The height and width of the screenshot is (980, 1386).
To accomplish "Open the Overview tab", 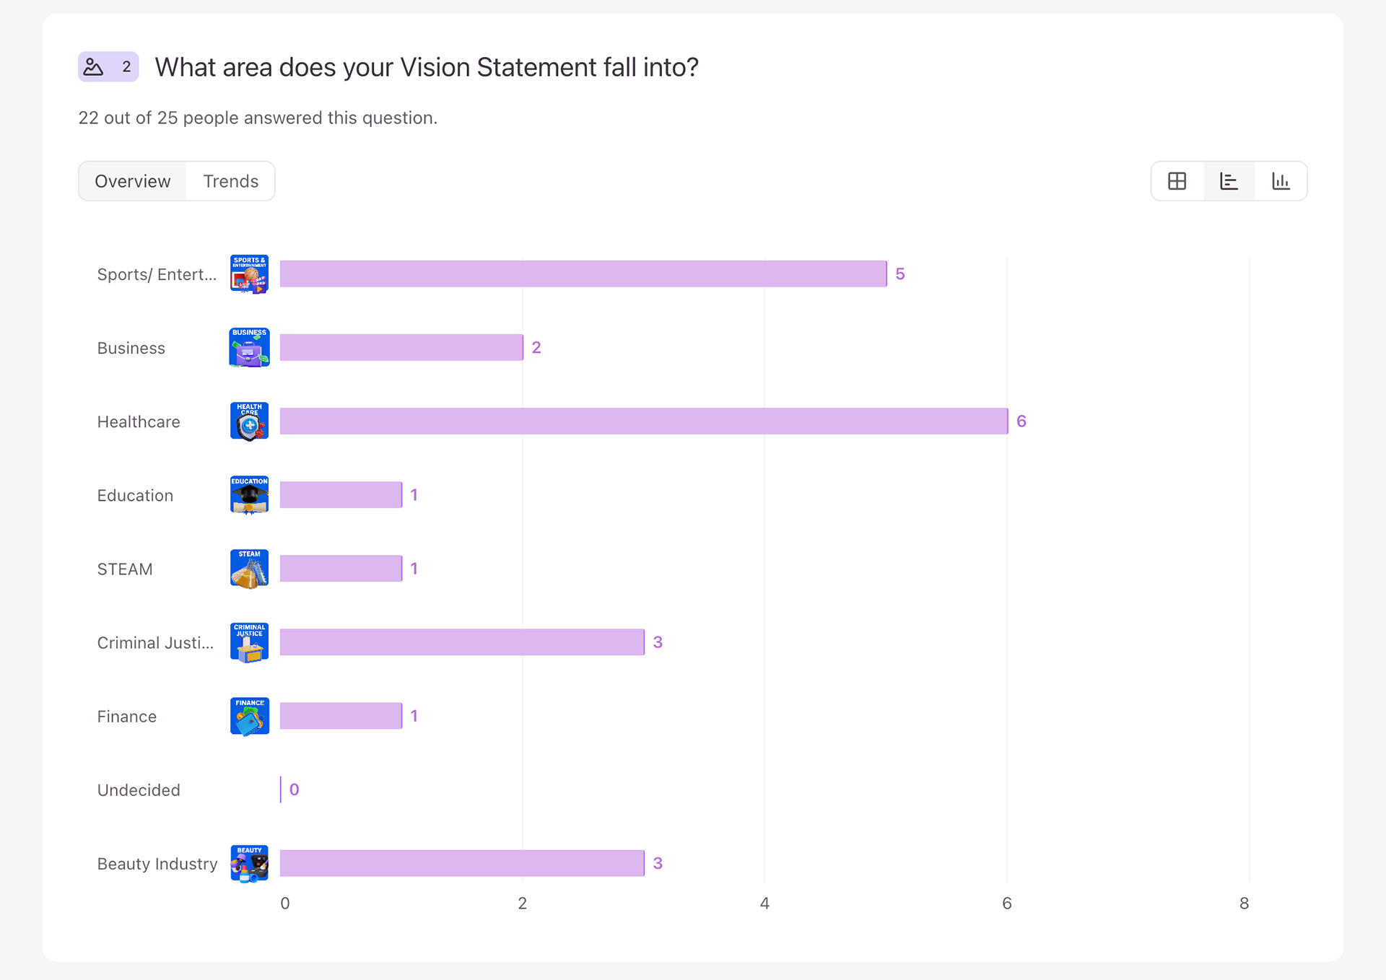I will tap(133, 181).
